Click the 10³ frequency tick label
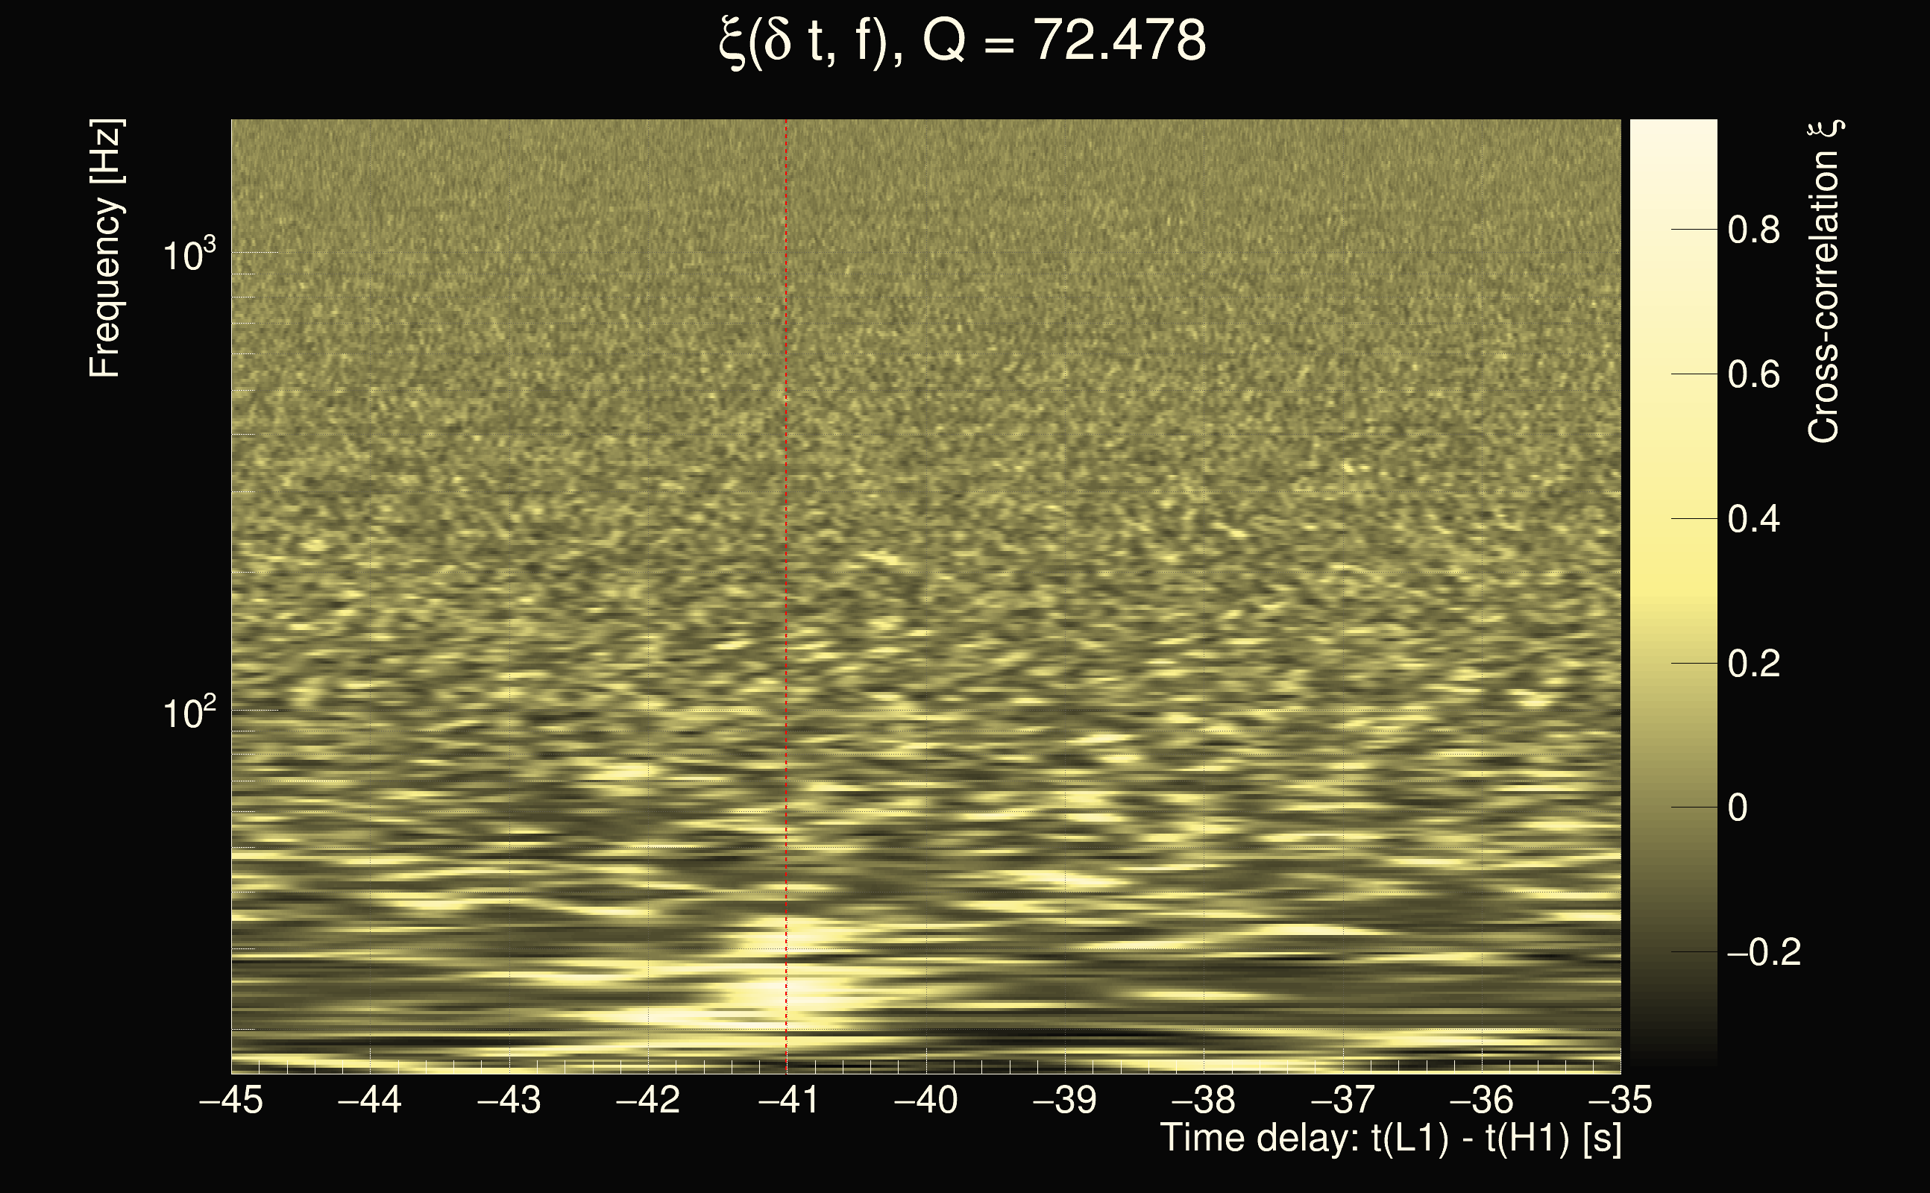 (x=189, y=254)
